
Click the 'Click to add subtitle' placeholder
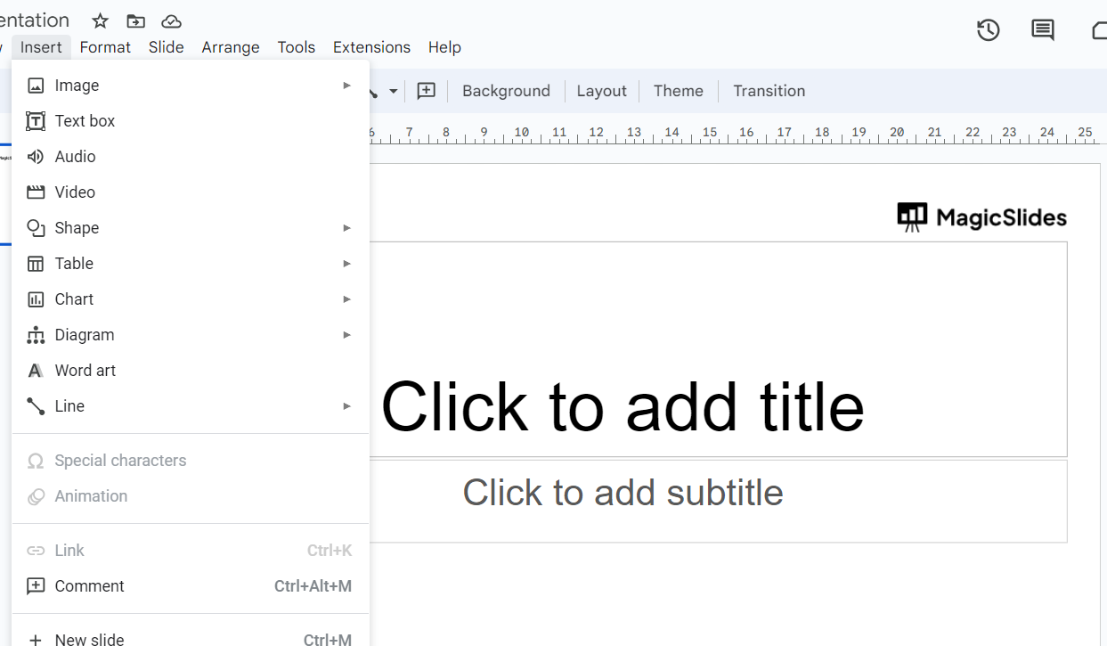[x=623, y=493]
